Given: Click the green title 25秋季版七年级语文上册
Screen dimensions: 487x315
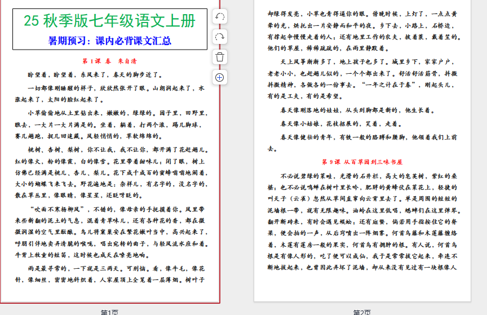Looking at the screenshot, I should (110, 21).
